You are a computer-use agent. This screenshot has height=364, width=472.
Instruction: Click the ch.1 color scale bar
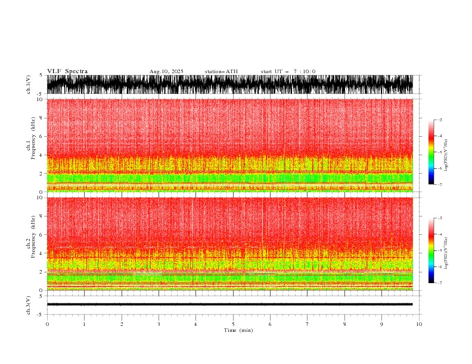tap(431, 152)
